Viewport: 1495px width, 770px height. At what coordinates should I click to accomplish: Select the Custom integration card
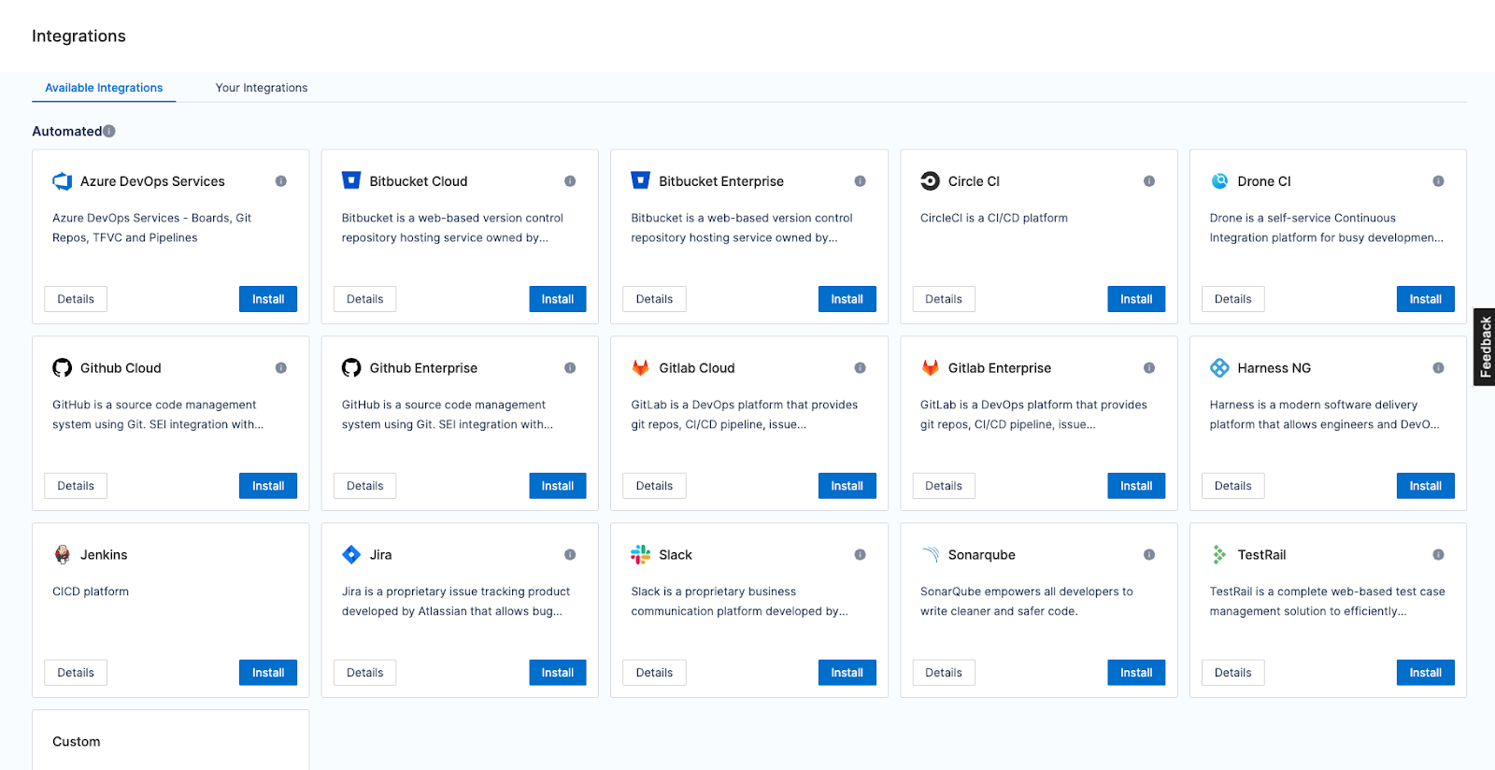pyautogui.click(x=170, y=741)
